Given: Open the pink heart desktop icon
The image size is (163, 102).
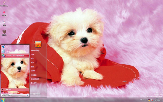Looking at the screenshot, I should click(x=4, y=13).
